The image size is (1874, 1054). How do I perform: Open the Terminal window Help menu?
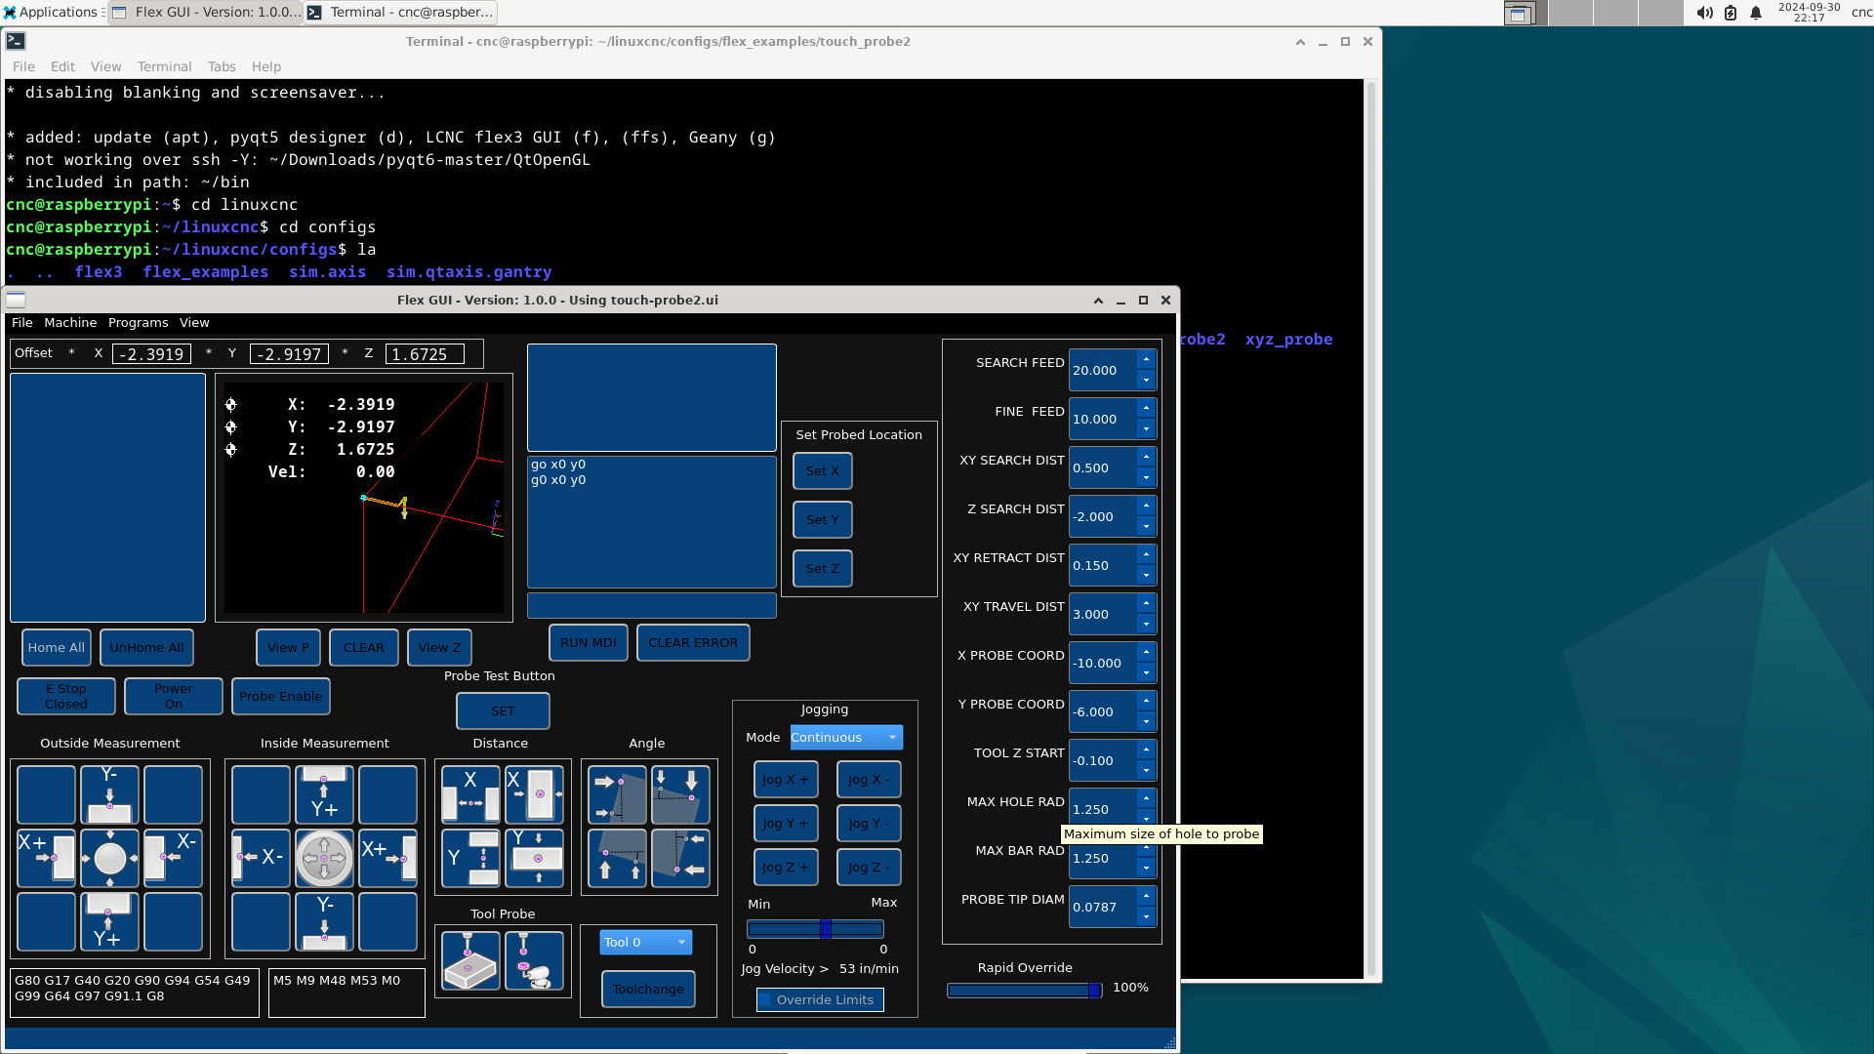266,66
